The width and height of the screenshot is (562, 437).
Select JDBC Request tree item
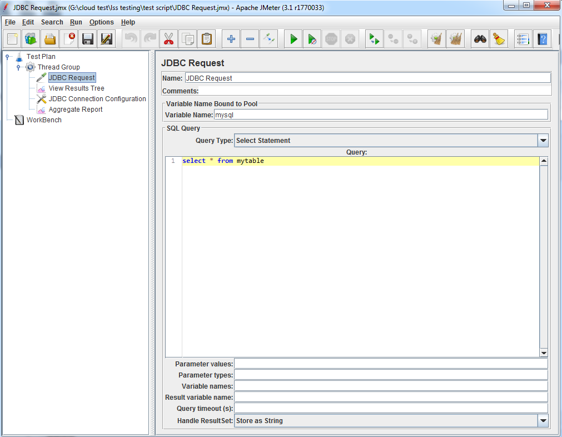[x=72, y=78]
